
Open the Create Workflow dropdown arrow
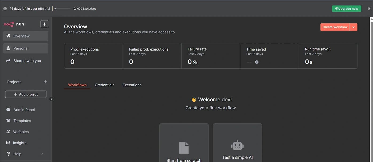354,27
